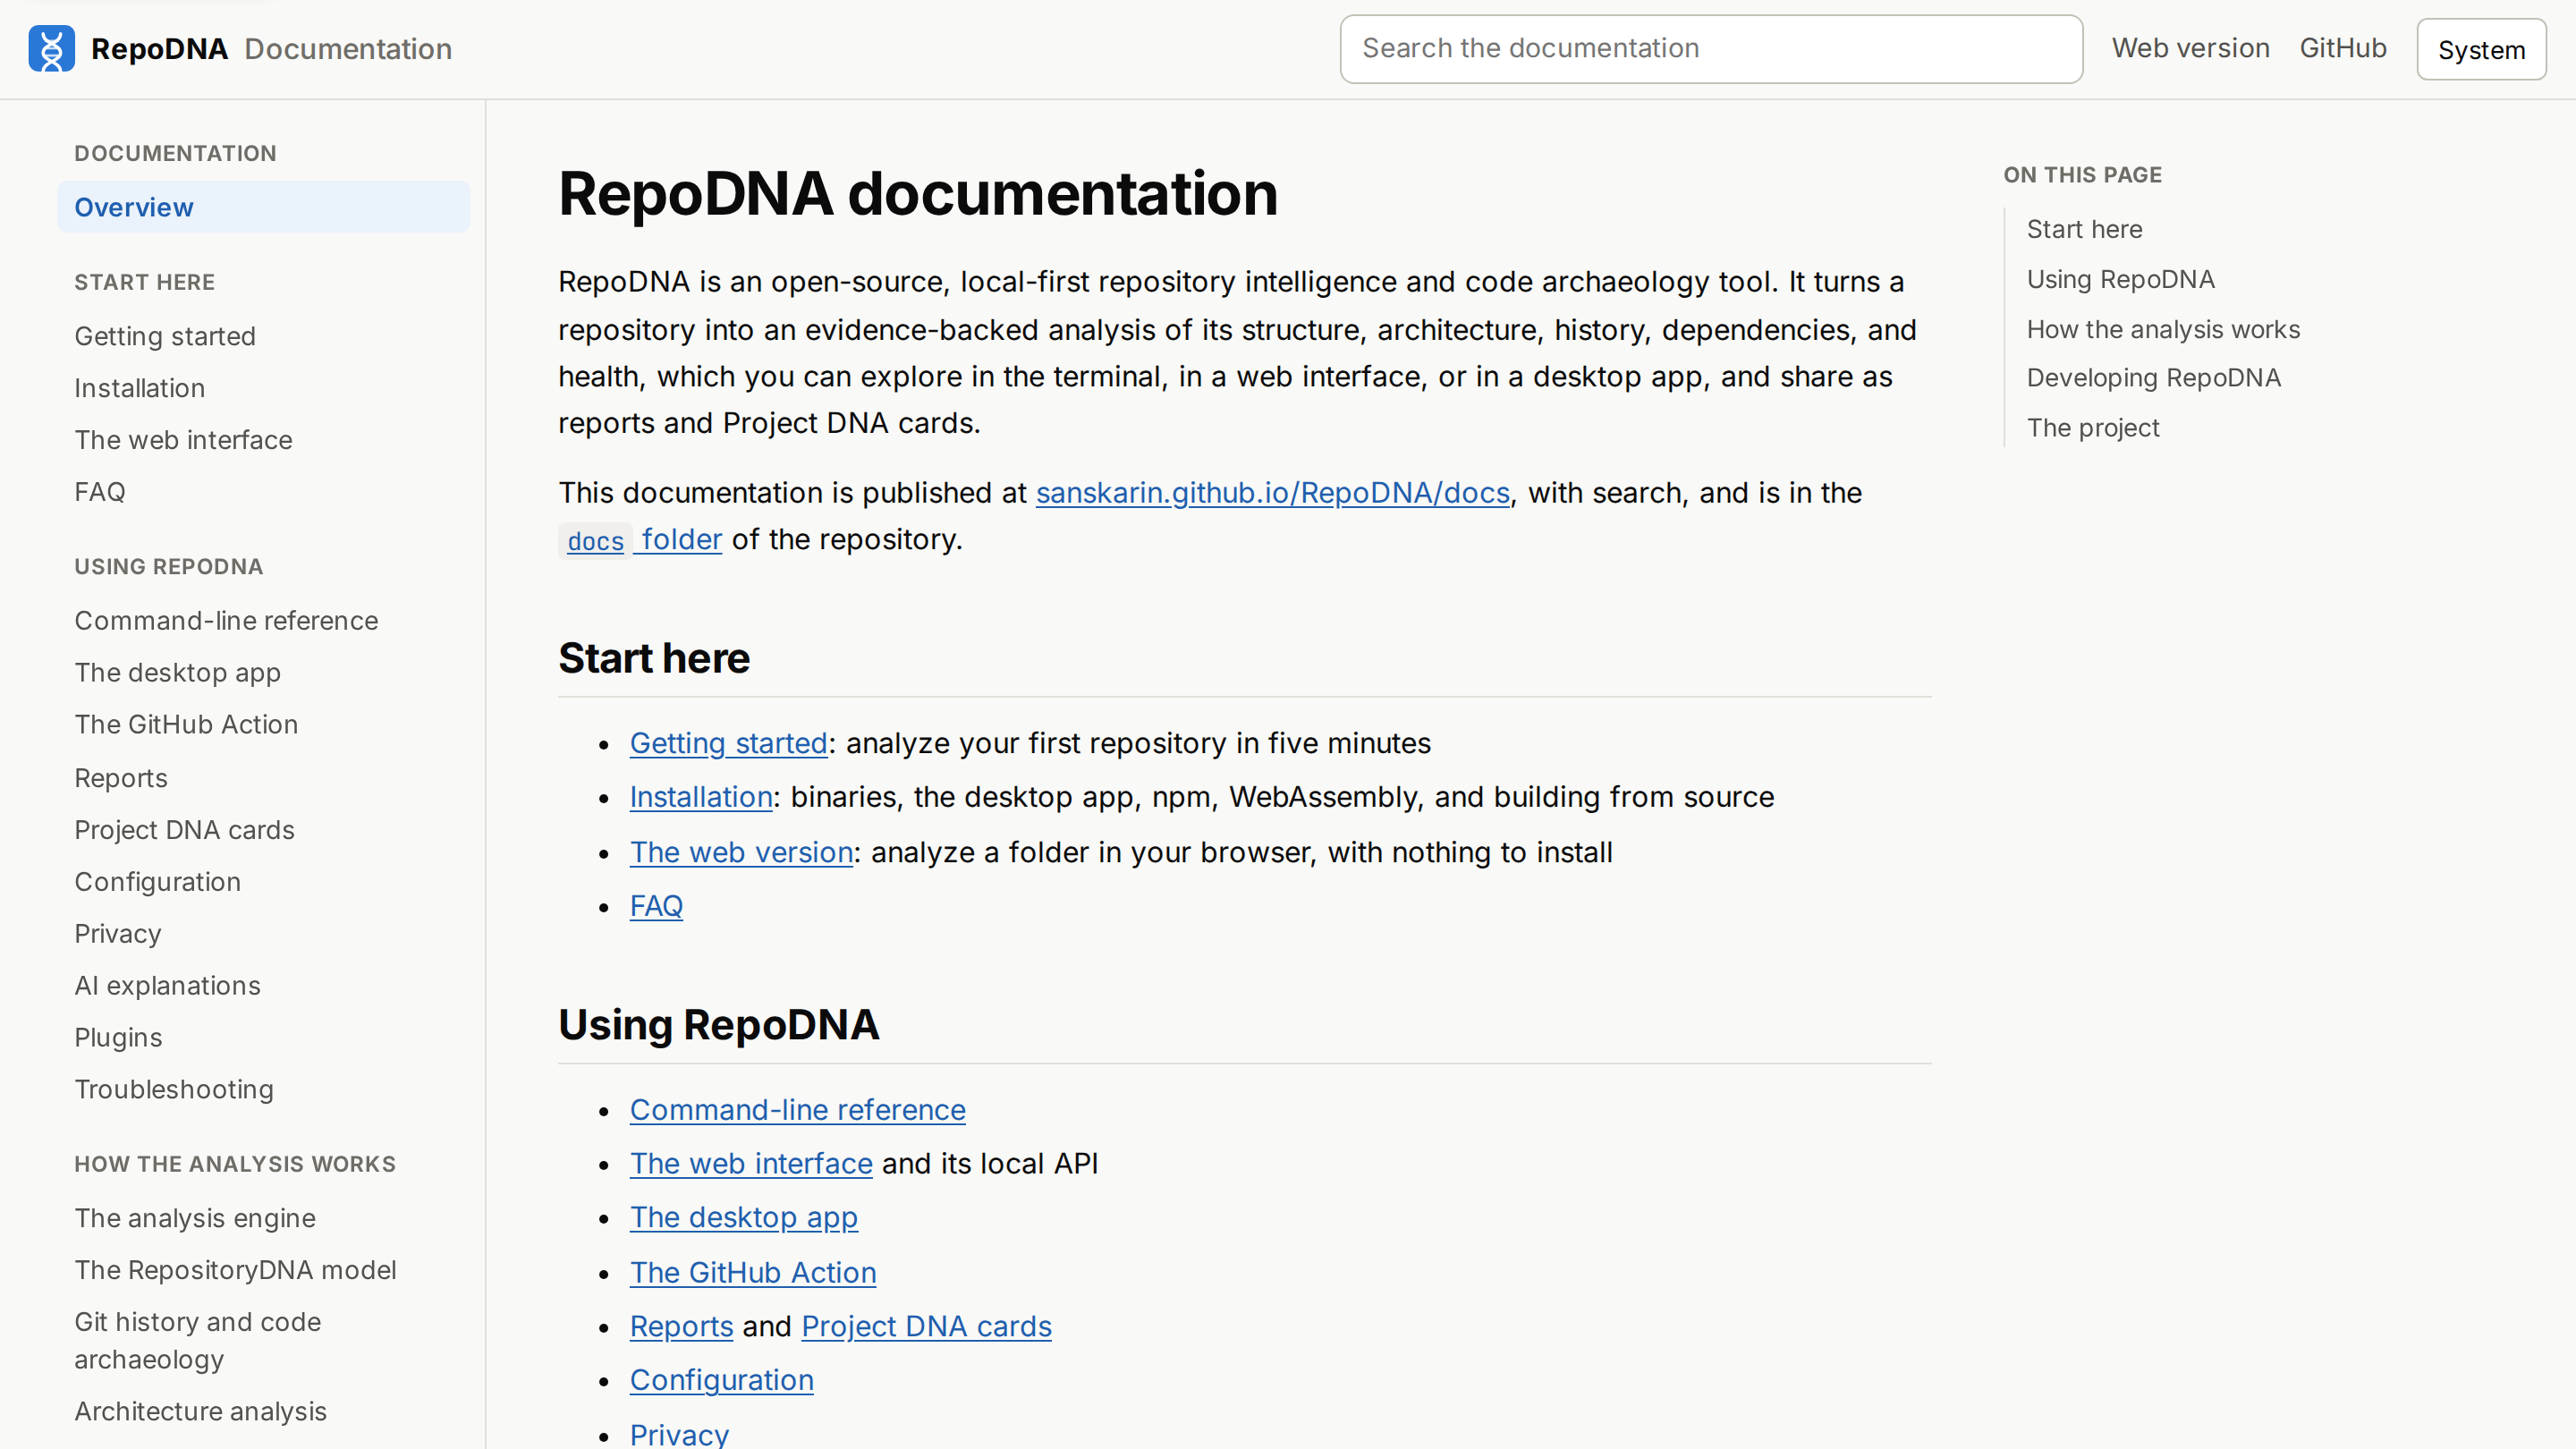Jump to The project in page outline

pos(2093,428)
